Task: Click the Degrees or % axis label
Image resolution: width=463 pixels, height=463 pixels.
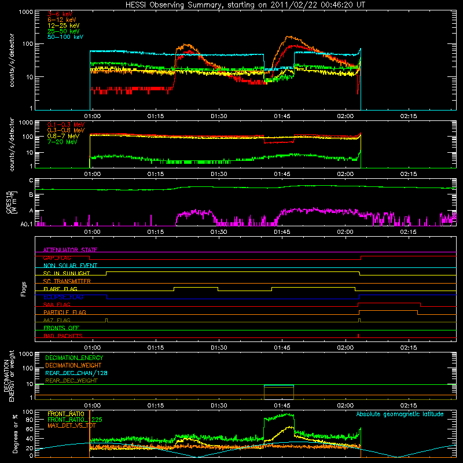Action: pyautogui.click(x=15, y=433)
